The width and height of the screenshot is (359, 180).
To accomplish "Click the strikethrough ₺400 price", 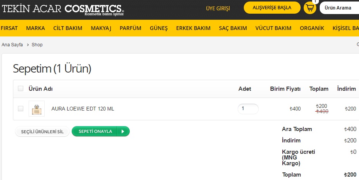I will [x=322, y=111].
